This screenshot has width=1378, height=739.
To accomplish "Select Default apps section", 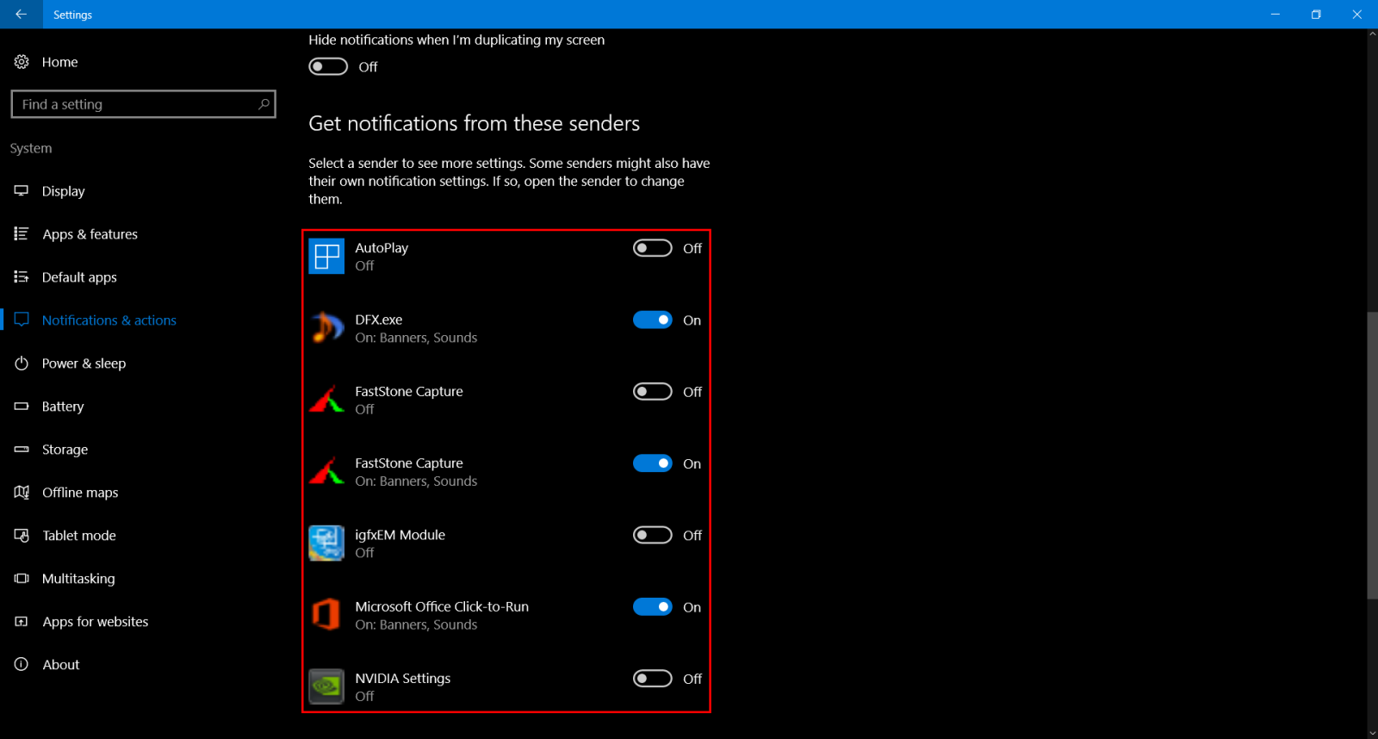I will (79, 277).
